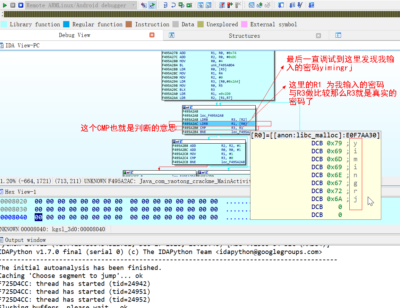Click the delete watch icon
This screenshot has width=400, height=308.
click(267, 5)
